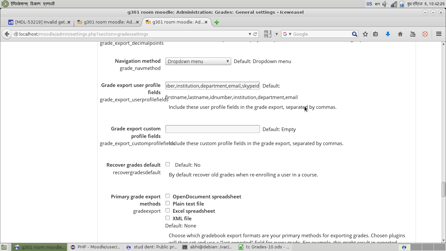
Task: Open the Google search engine selector
Action: pyautogui.click(x=287, y=34)
